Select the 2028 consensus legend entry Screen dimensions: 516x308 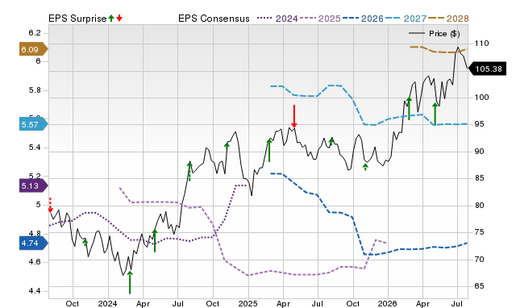[x=448, y=19]
